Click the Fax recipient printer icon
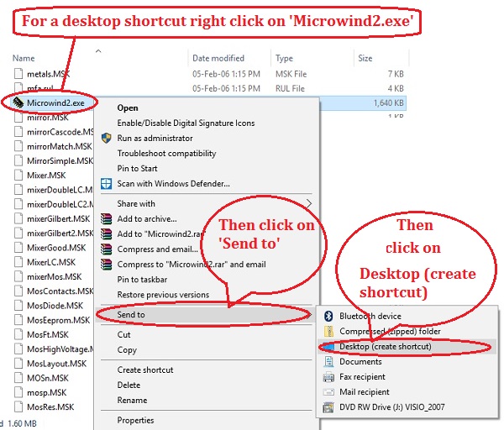 coord(328,376)
